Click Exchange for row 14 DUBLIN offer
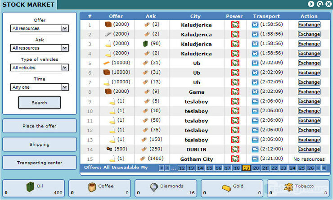333x200 pixels. pyautogui.click(x=309, y=149)
